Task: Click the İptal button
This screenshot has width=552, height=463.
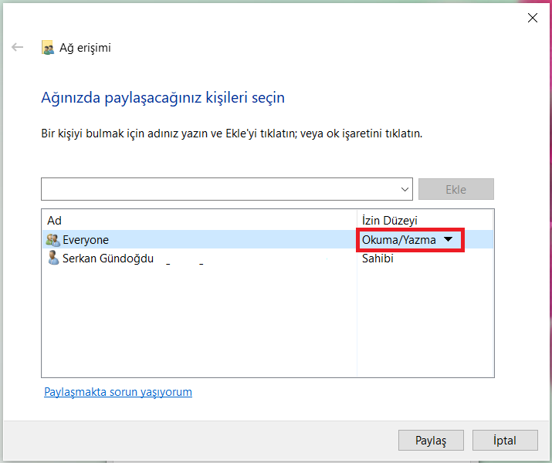Action: 505,440
